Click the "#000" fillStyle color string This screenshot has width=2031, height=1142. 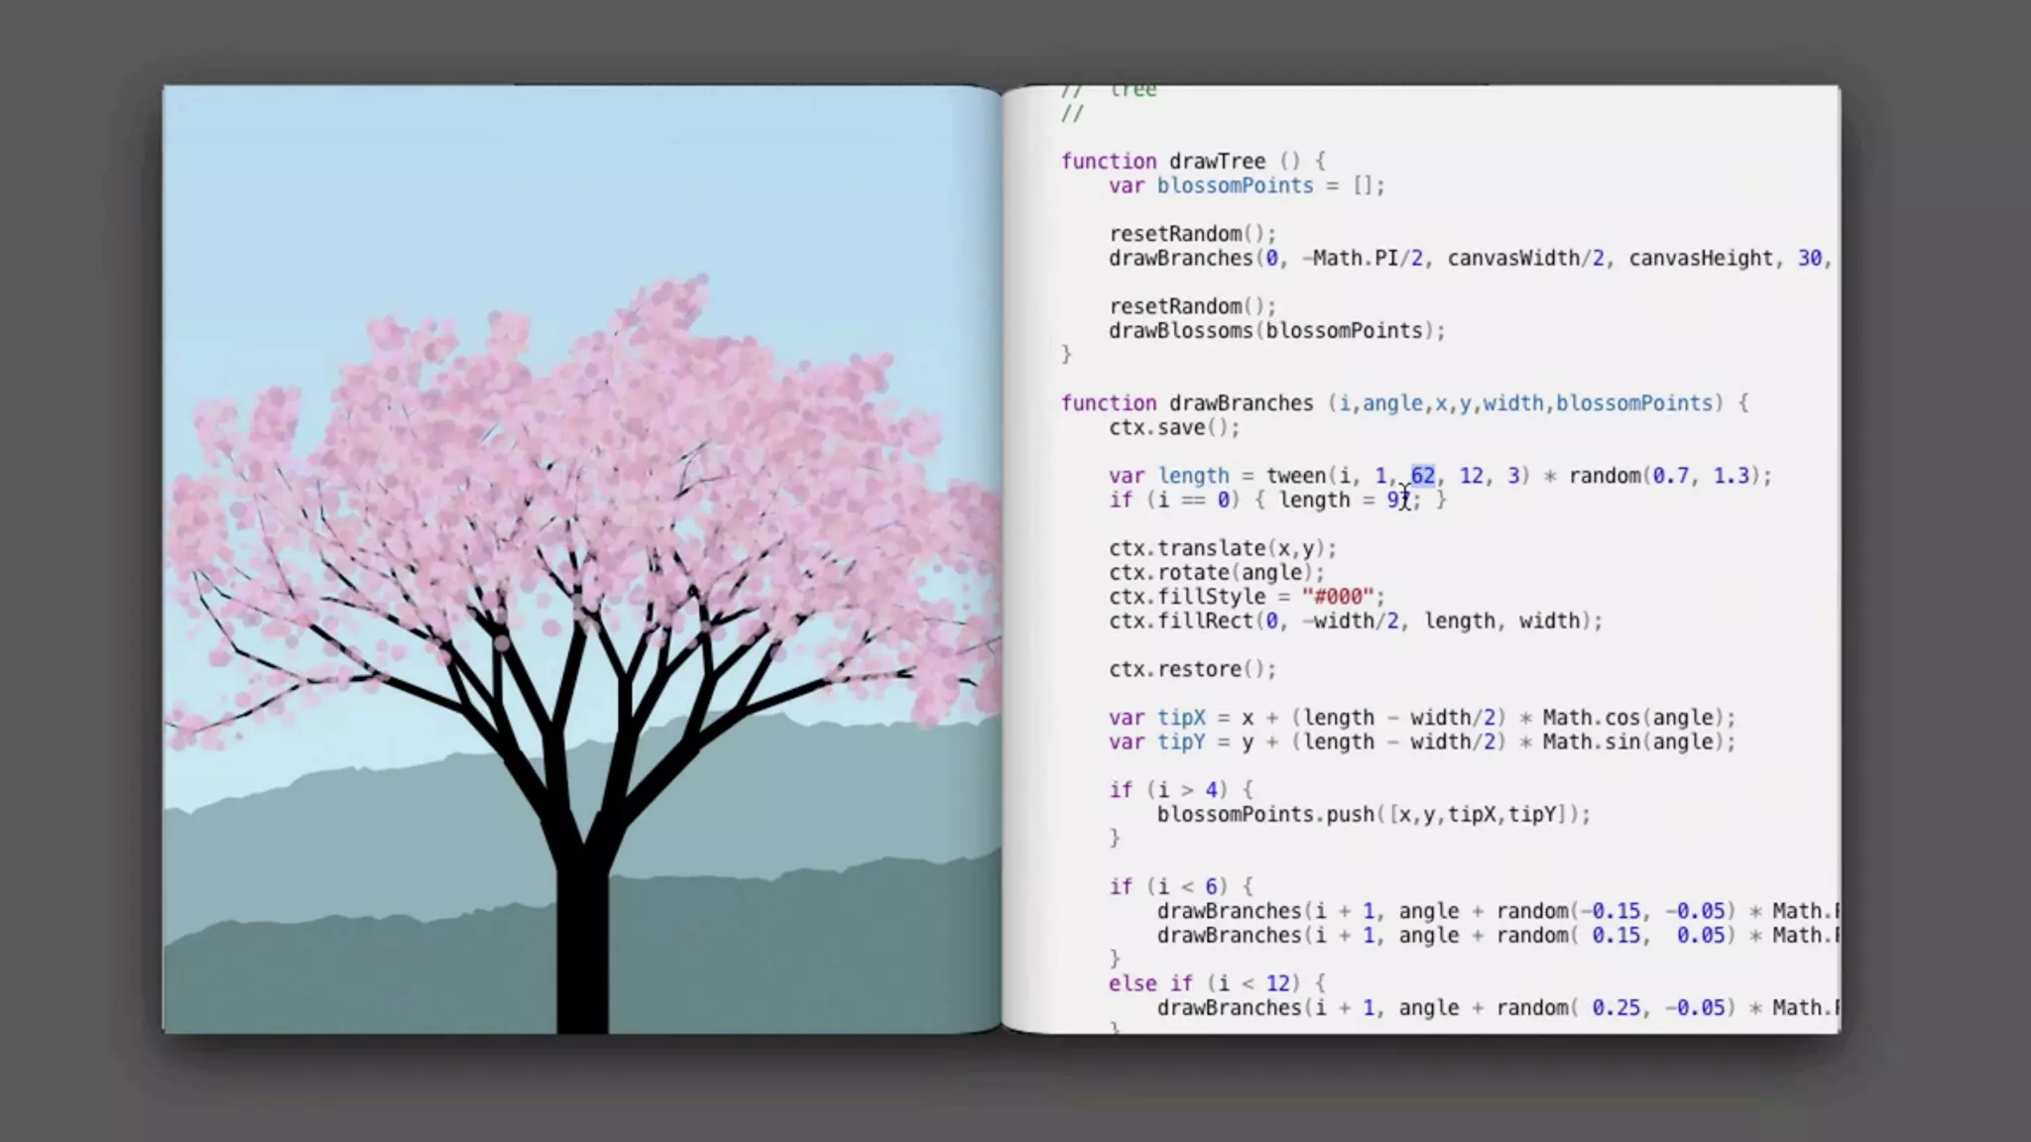coord(1338,597)
